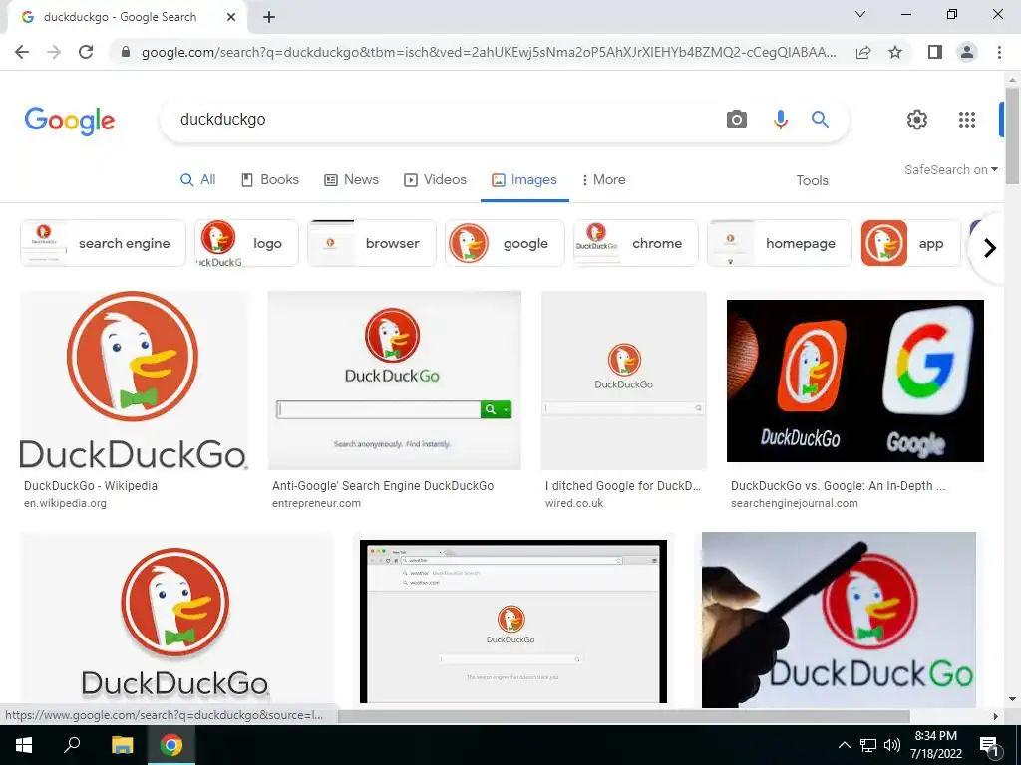
Task: Click the horizontal scrollbar right arrow
Action: pos(996,716)
